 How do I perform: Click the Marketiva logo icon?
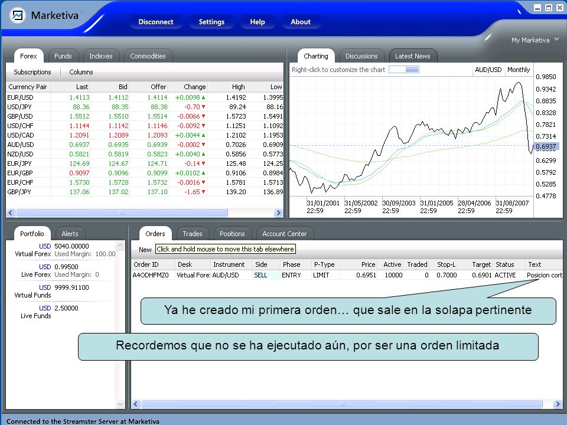pyautogui.click(x=17, y=15)
